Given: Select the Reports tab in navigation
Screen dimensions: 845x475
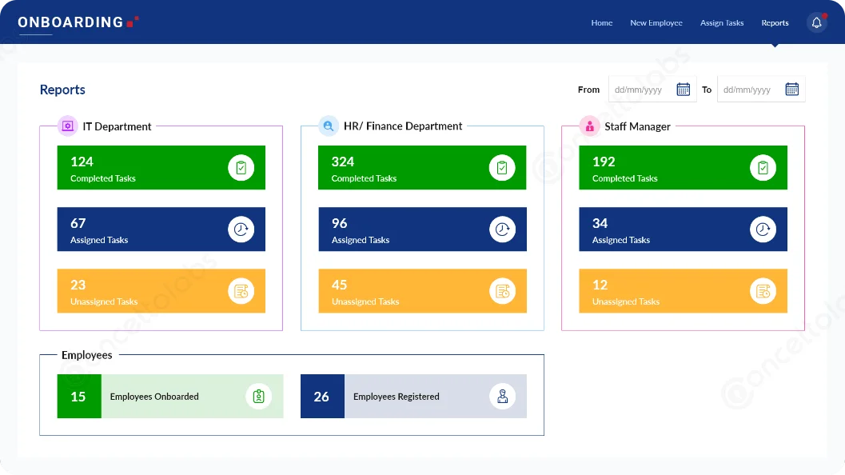Looking at the screenshot, I should pos(775,23).
